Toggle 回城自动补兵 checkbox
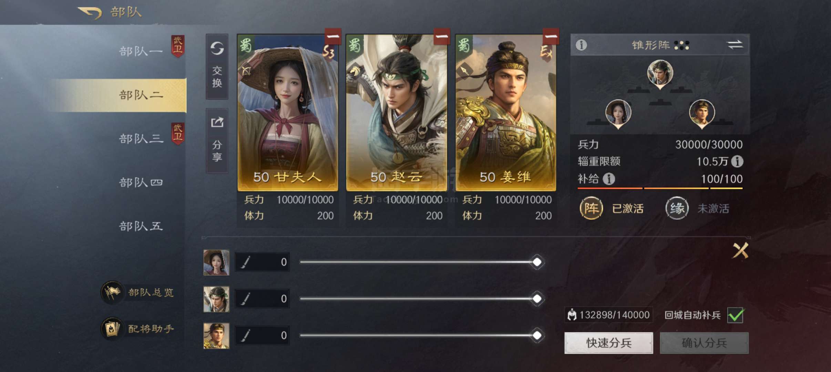Screen dimensions: 831x372 click(x=735, y=315)
